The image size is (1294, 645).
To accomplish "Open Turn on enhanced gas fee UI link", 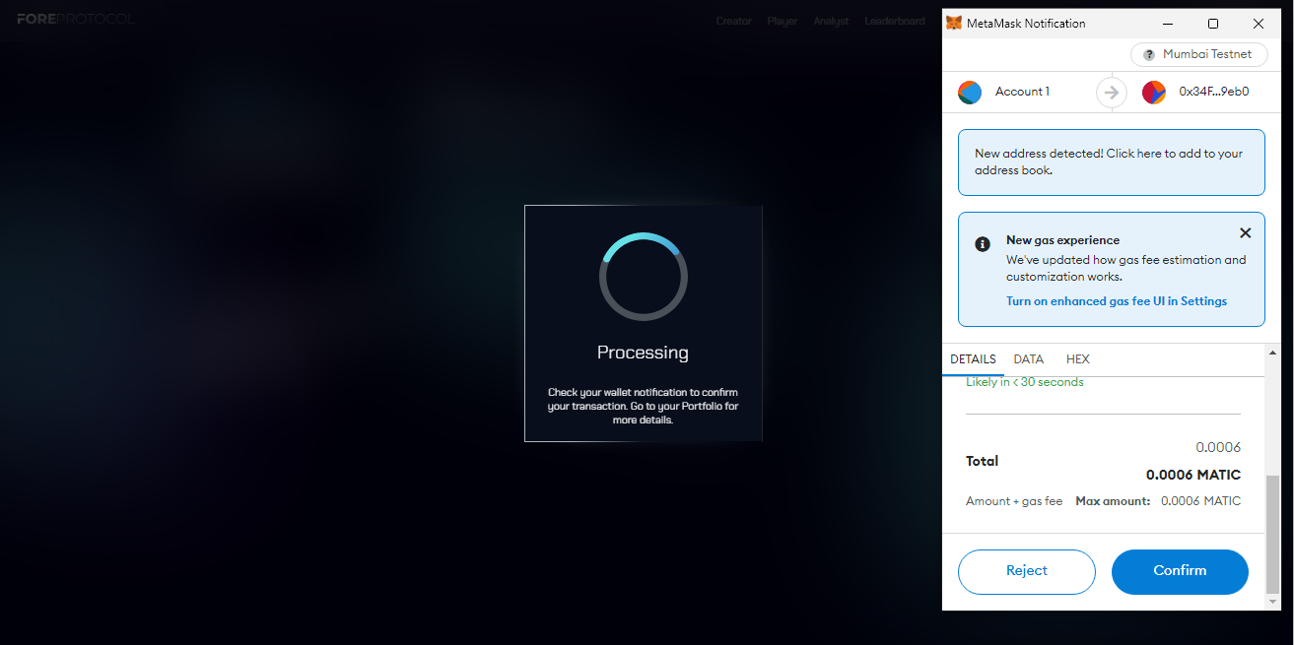I will (1117, 301).
